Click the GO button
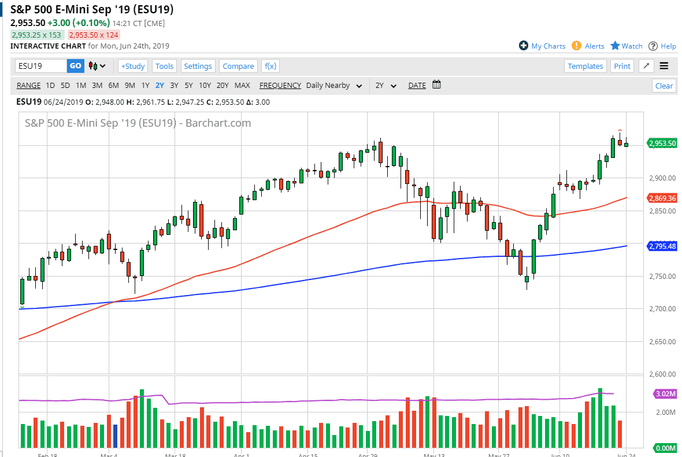The width and height of the screenshot is (682, 457). click(x=75, y=66)
